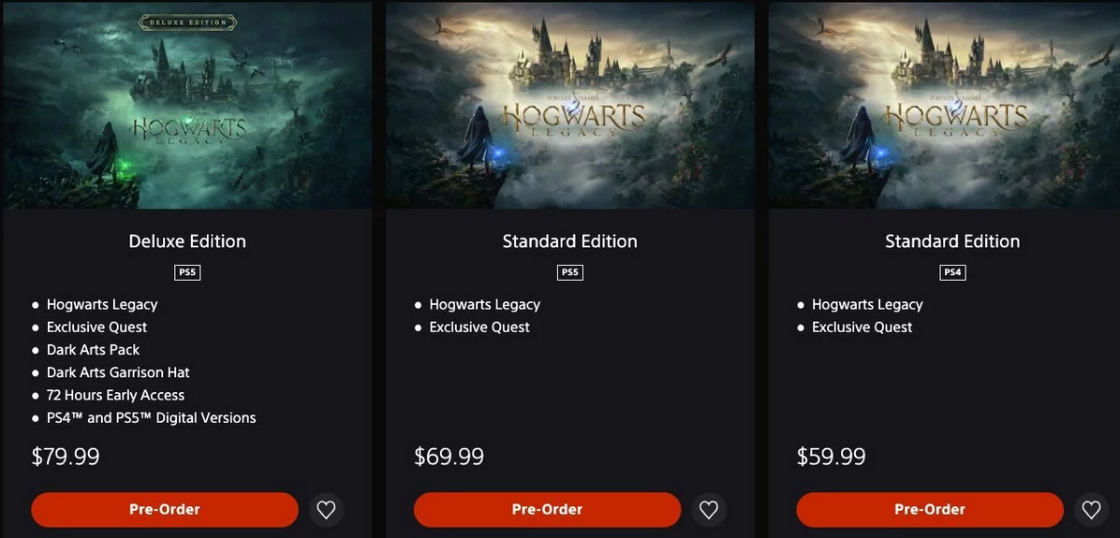The image size is (1120, 538).
Task: Click the PS5 badge under middle Standard Edition
Action: coord(569,272)
